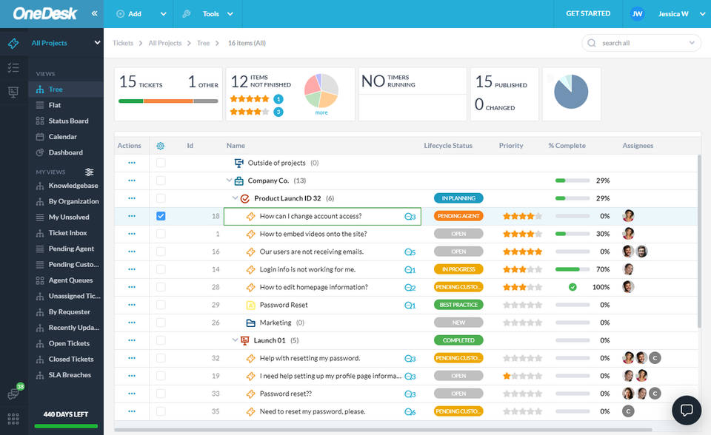Switch to the Status Board view
The image size is (711, 435).
click(68, 121)
